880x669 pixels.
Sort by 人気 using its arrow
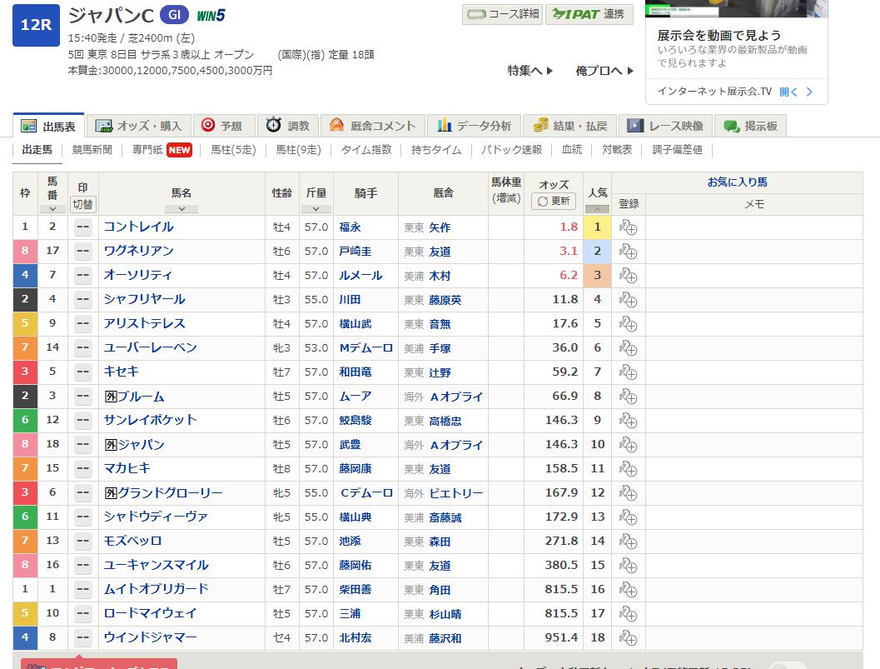tap(598, 208)
